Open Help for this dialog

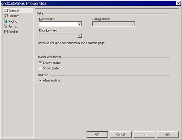coord(168,134)
